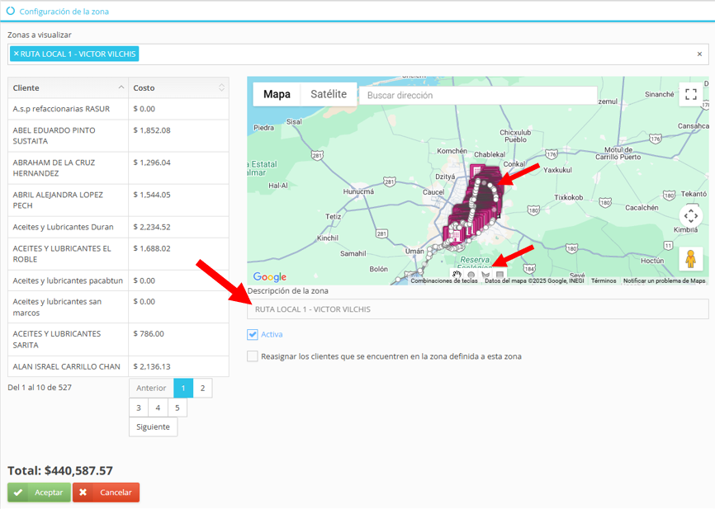
Task: Click the map camera pan control
Action: click(691, 216)
